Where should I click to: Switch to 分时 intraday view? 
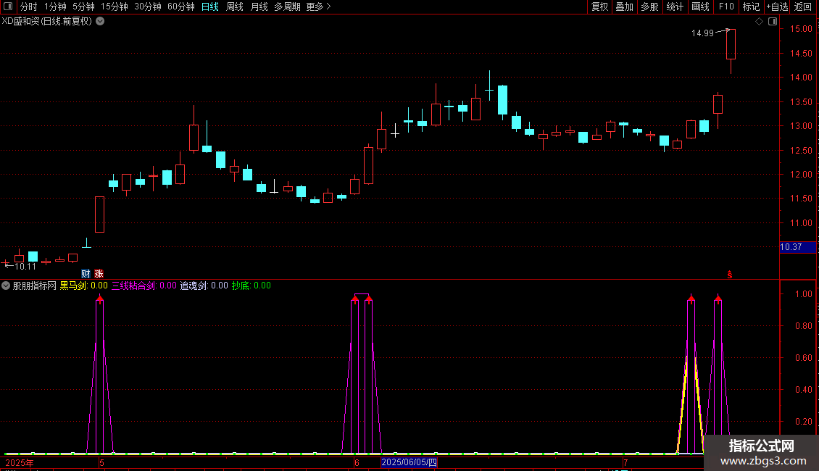tap(29, 7)
